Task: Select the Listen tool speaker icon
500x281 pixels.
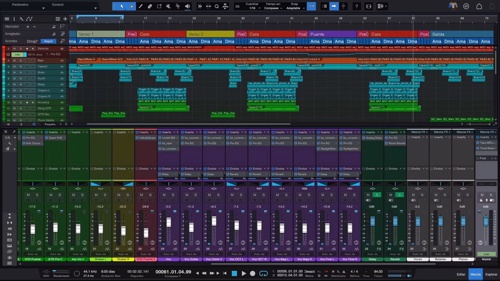Action: 187,6
